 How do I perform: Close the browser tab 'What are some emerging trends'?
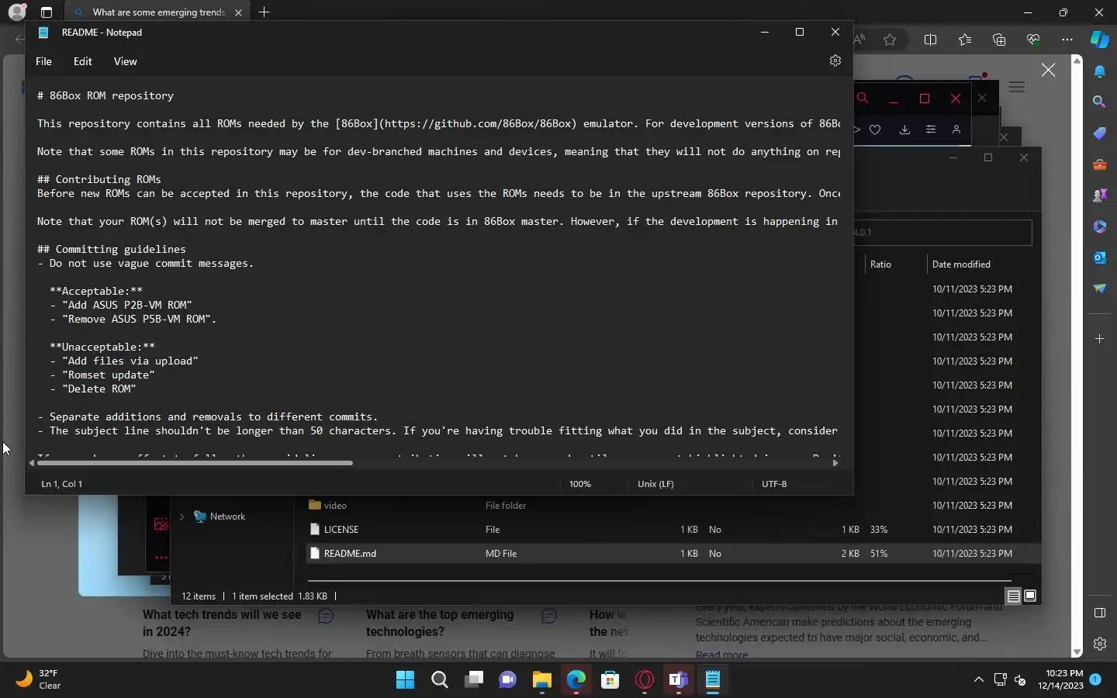[x=238, y=12]
